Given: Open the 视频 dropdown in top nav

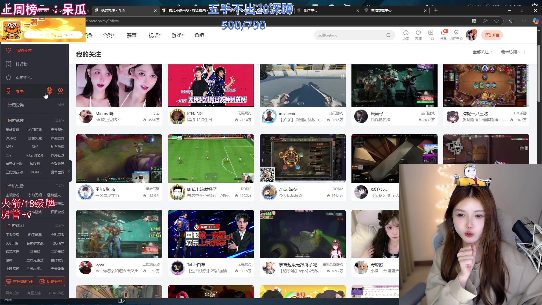Looking at the screenshot, I should coord(155,35).
